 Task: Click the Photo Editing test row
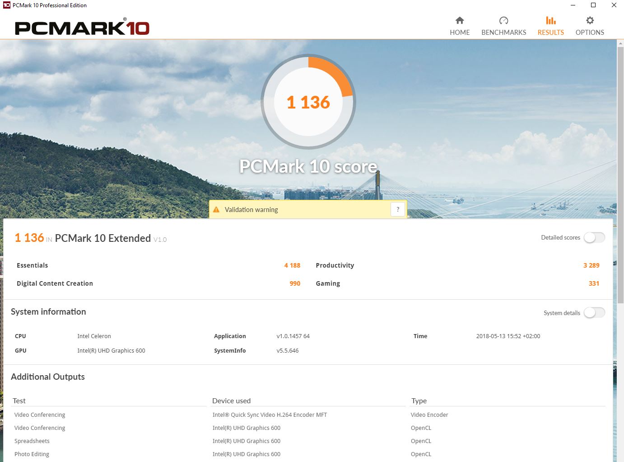pyautogui.click(x=32, y=454)
